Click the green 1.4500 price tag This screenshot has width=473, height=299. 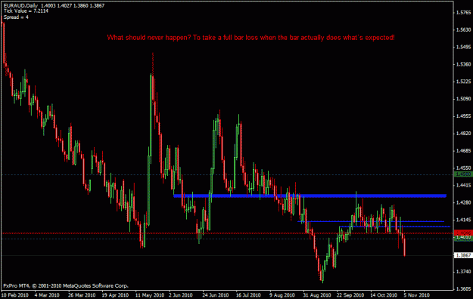point(463,174)
